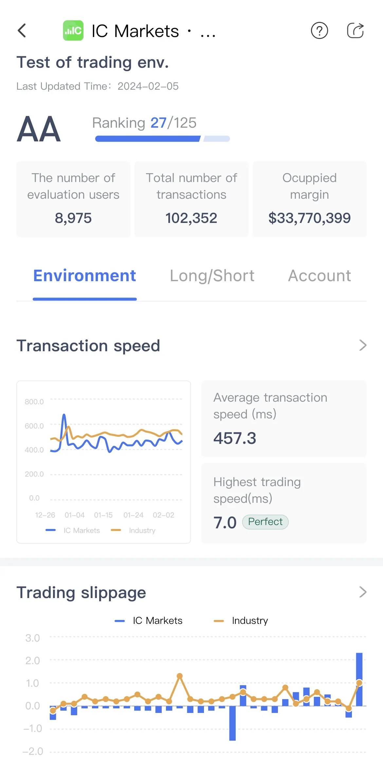The width and height of the screenshot is (383, 764).
Task: Toggle Industry legend in slippage chart
Action: point(241,621)
